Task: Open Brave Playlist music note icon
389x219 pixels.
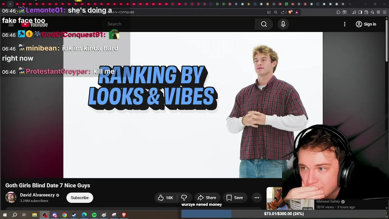Action: pos(354,12)
